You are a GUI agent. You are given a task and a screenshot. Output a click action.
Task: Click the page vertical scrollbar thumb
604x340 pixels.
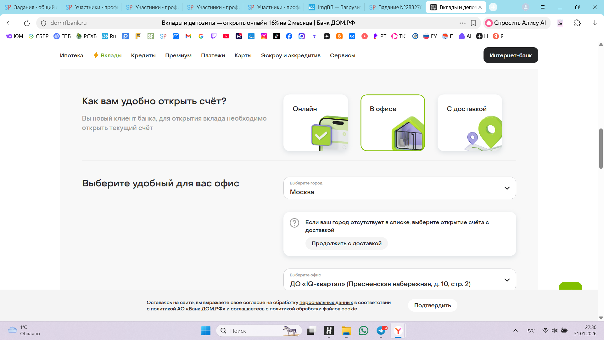[601, 148]
